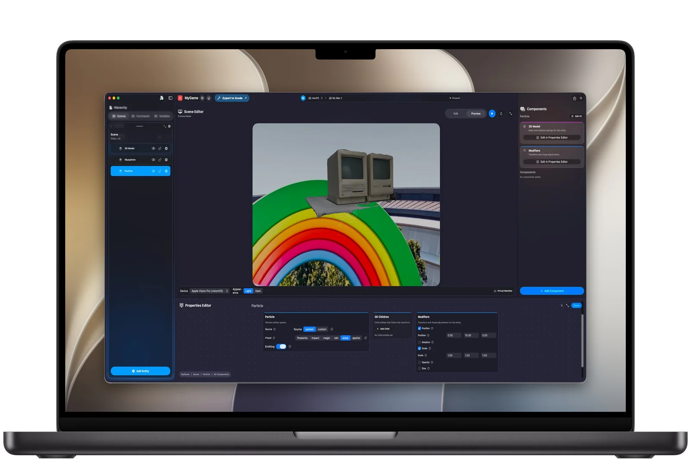Uncheck the Scale modifier checkbox
Image resolution: width=691 pixels, height=461 pixels.
pyautogui.click(x=419, y=348)
